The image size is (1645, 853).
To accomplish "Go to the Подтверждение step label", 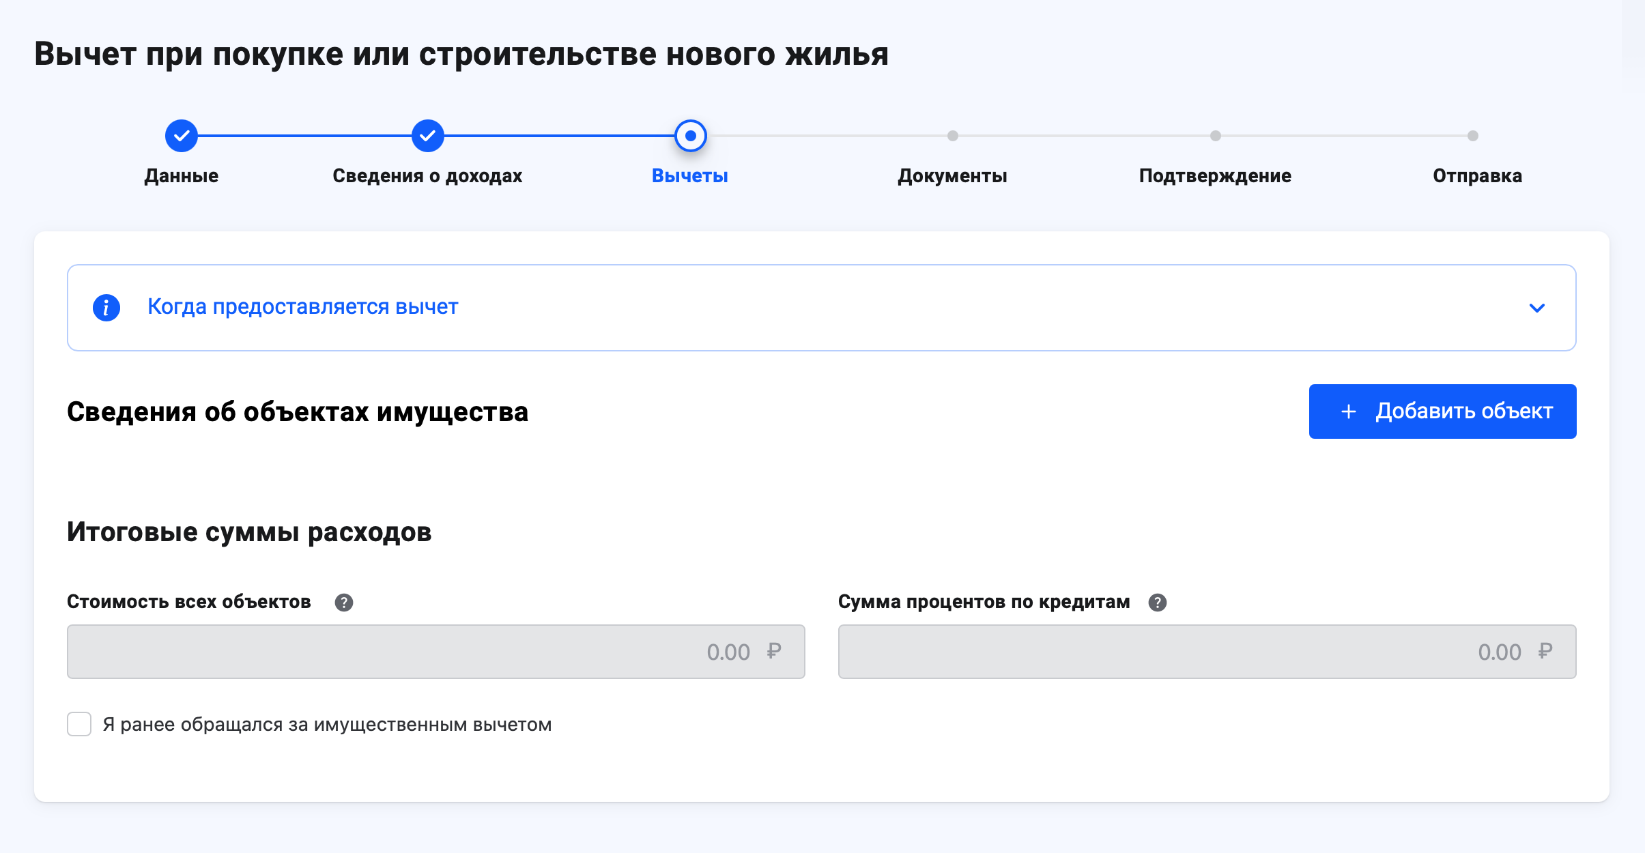I will 1215,176.
